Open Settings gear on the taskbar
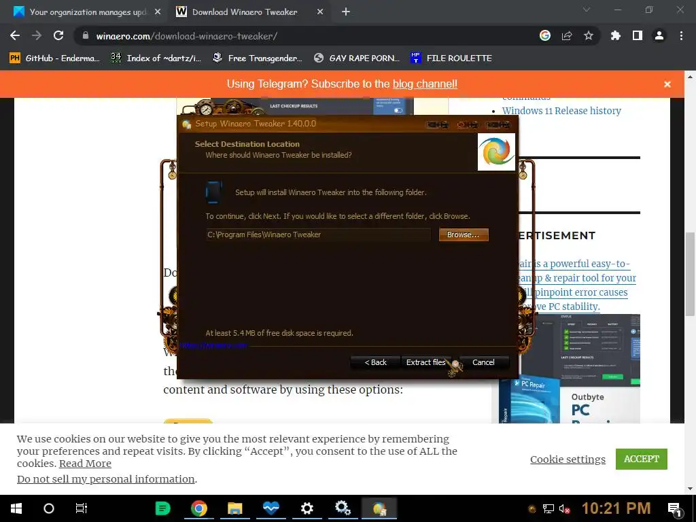This screenshot has width=696, height=522. (307, 508)
